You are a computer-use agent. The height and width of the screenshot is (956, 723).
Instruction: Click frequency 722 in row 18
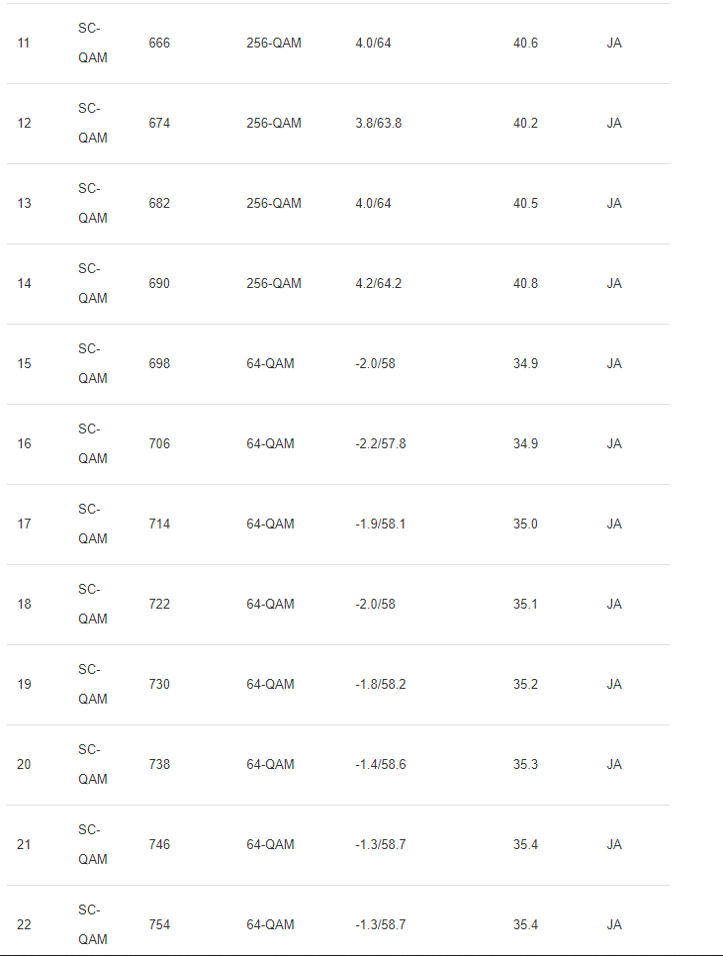pyautogui.click(x=159, y=605)
